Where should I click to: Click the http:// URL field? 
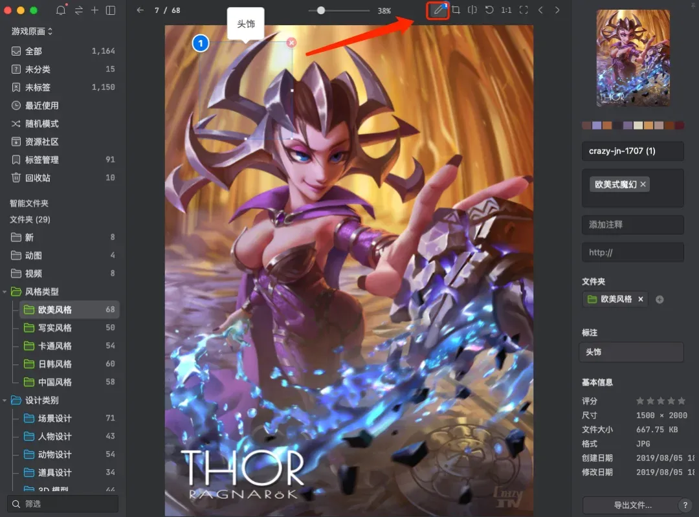tap(632, 252)
